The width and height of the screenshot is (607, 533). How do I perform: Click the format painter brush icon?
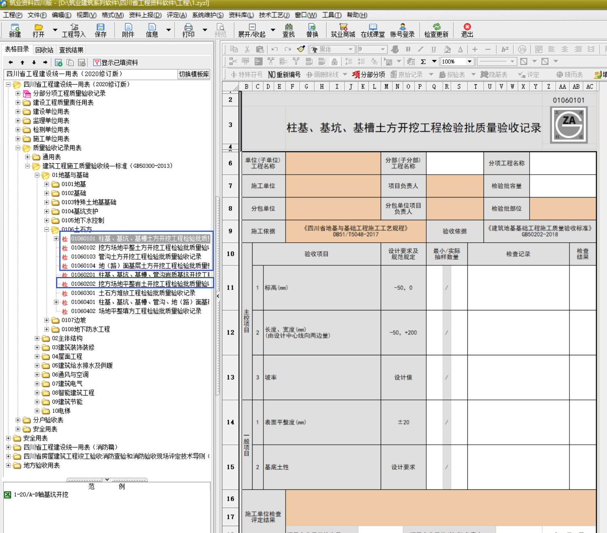[x=301, y=49]
